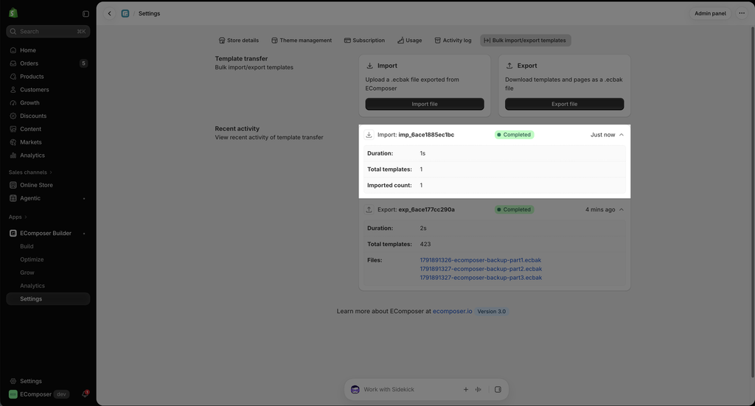755x406 pixels.
Task: Click the Agentic channel icon
Action: [13, 198]
